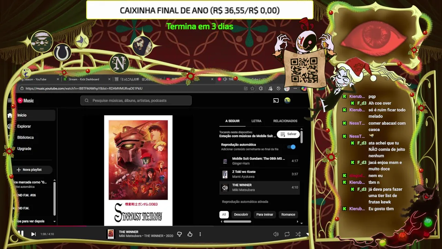Focus the Pesquise músicas search field
This screenshot has width=442, height=249.
click(x=136, y=101)
